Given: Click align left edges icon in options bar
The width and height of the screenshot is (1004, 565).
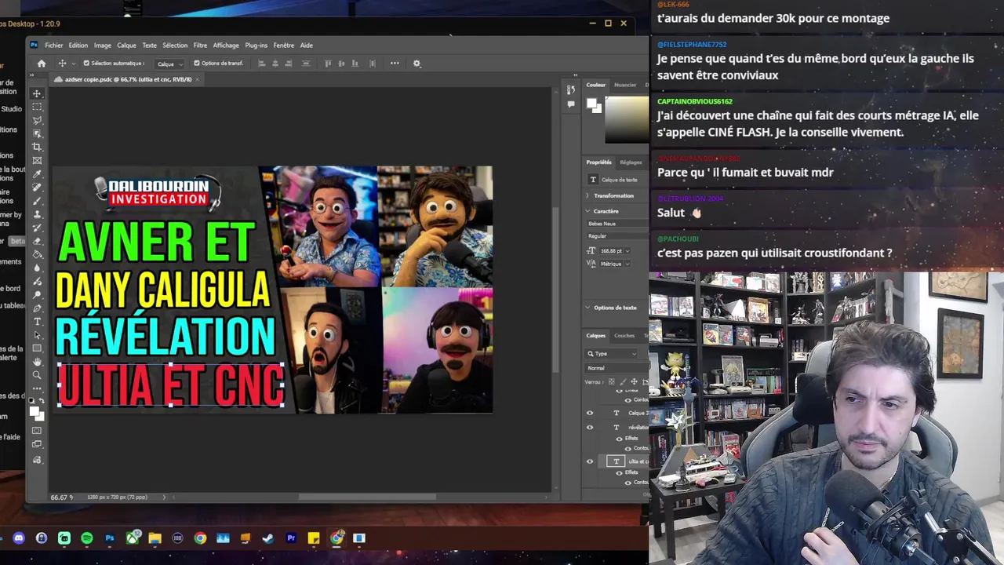Looking at the screenshot, I should 262,64.
